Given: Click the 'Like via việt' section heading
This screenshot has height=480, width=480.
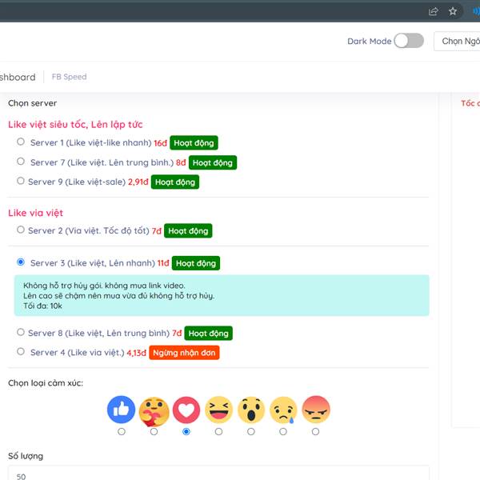Looking at the screenshot, I should tap(35, 213).
